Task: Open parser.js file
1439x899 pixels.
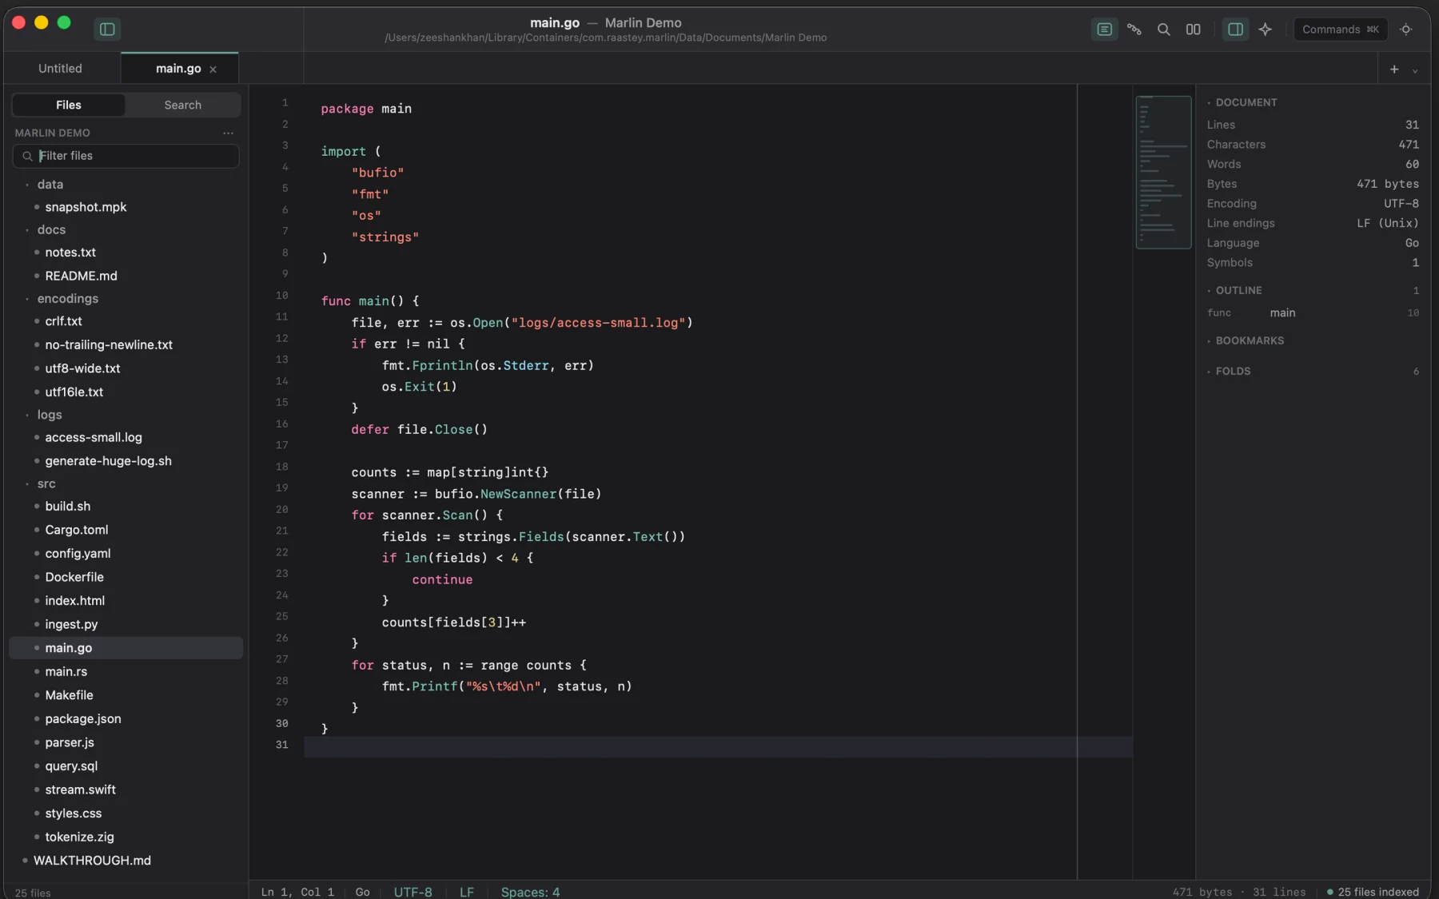Action: (x=70, y=742)
